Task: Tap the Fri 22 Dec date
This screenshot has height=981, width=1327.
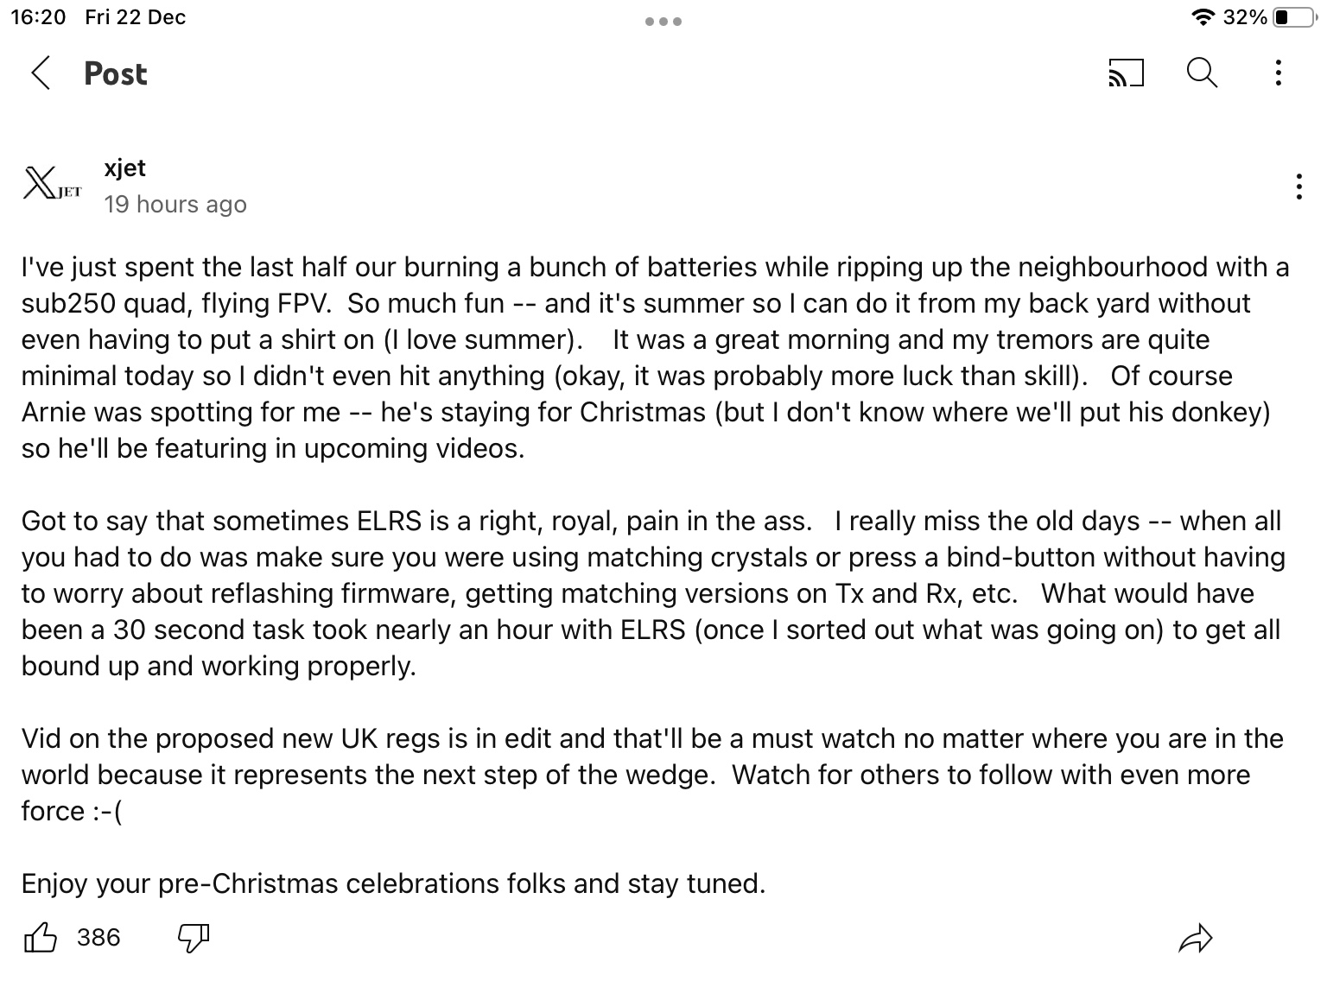Action: (x=136, y=18)
